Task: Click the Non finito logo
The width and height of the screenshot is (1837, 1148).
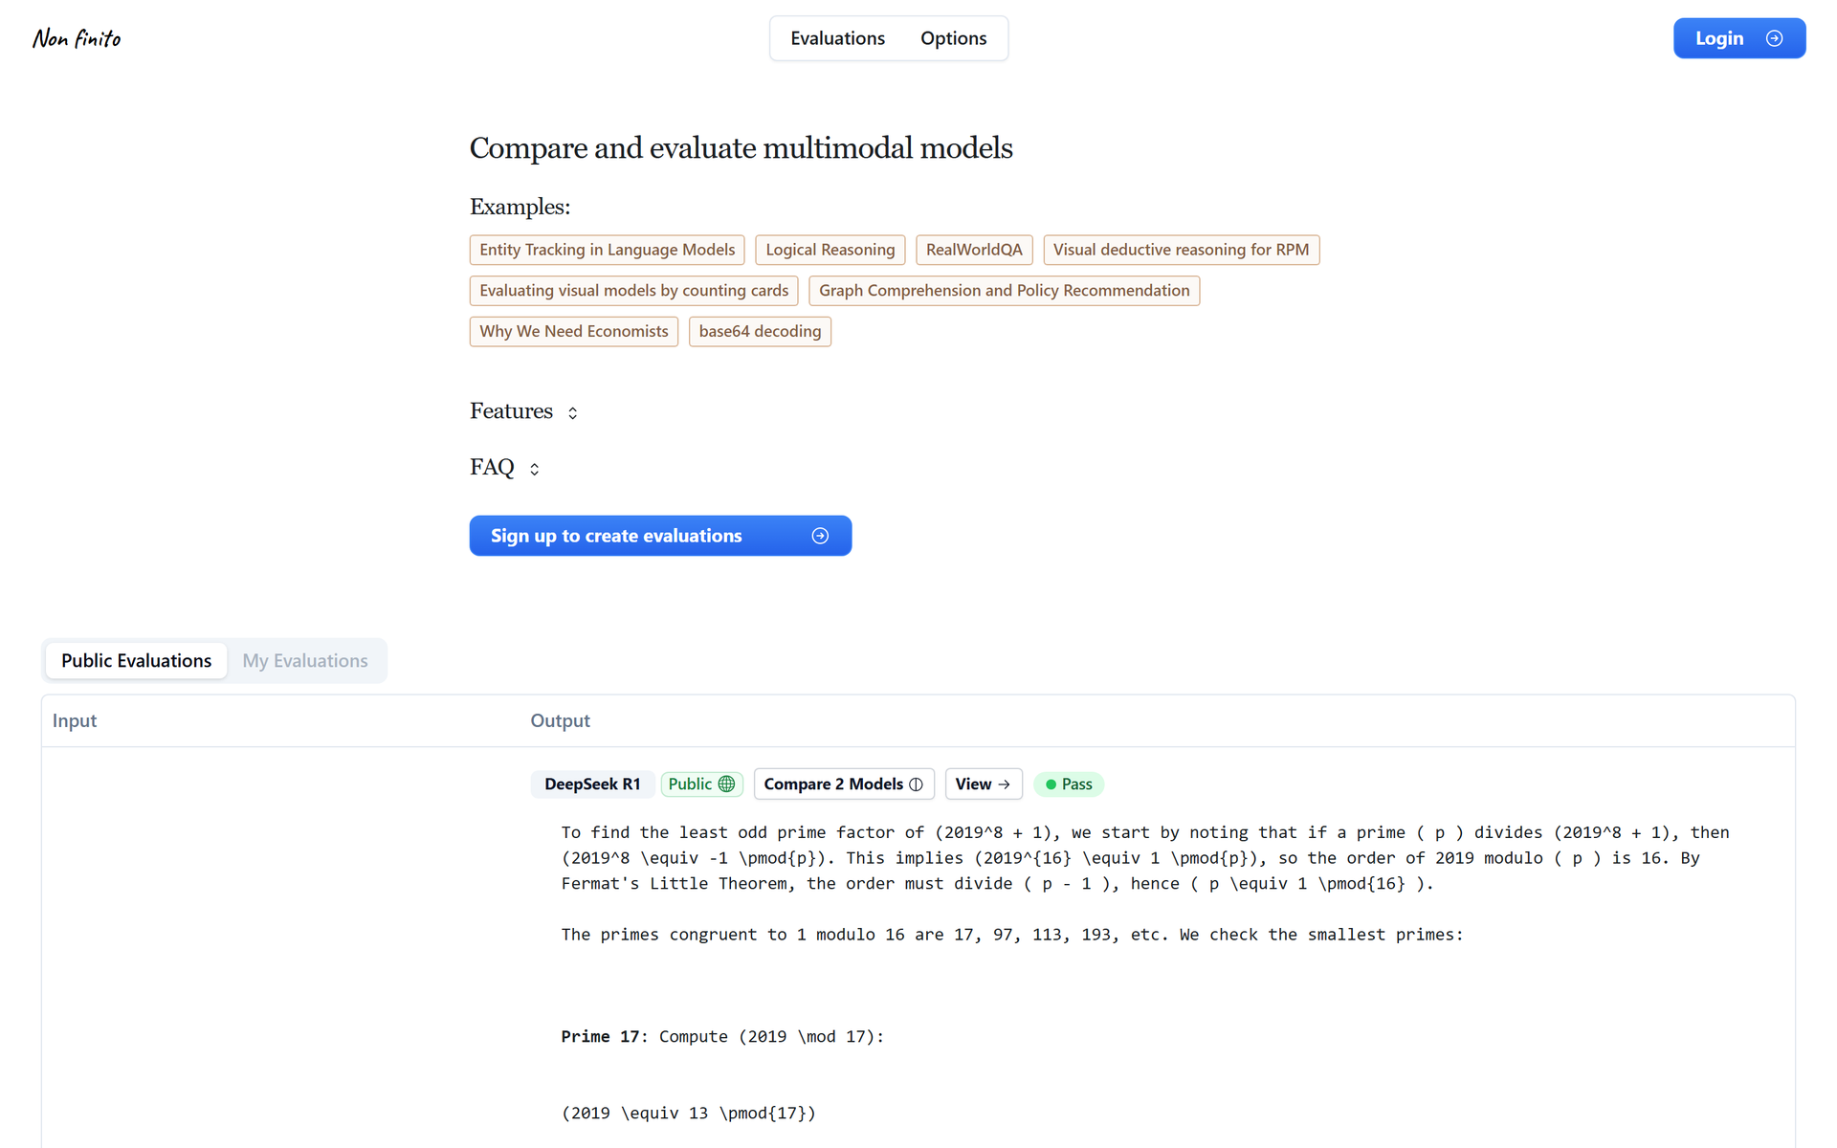Action: click(77, 38)
